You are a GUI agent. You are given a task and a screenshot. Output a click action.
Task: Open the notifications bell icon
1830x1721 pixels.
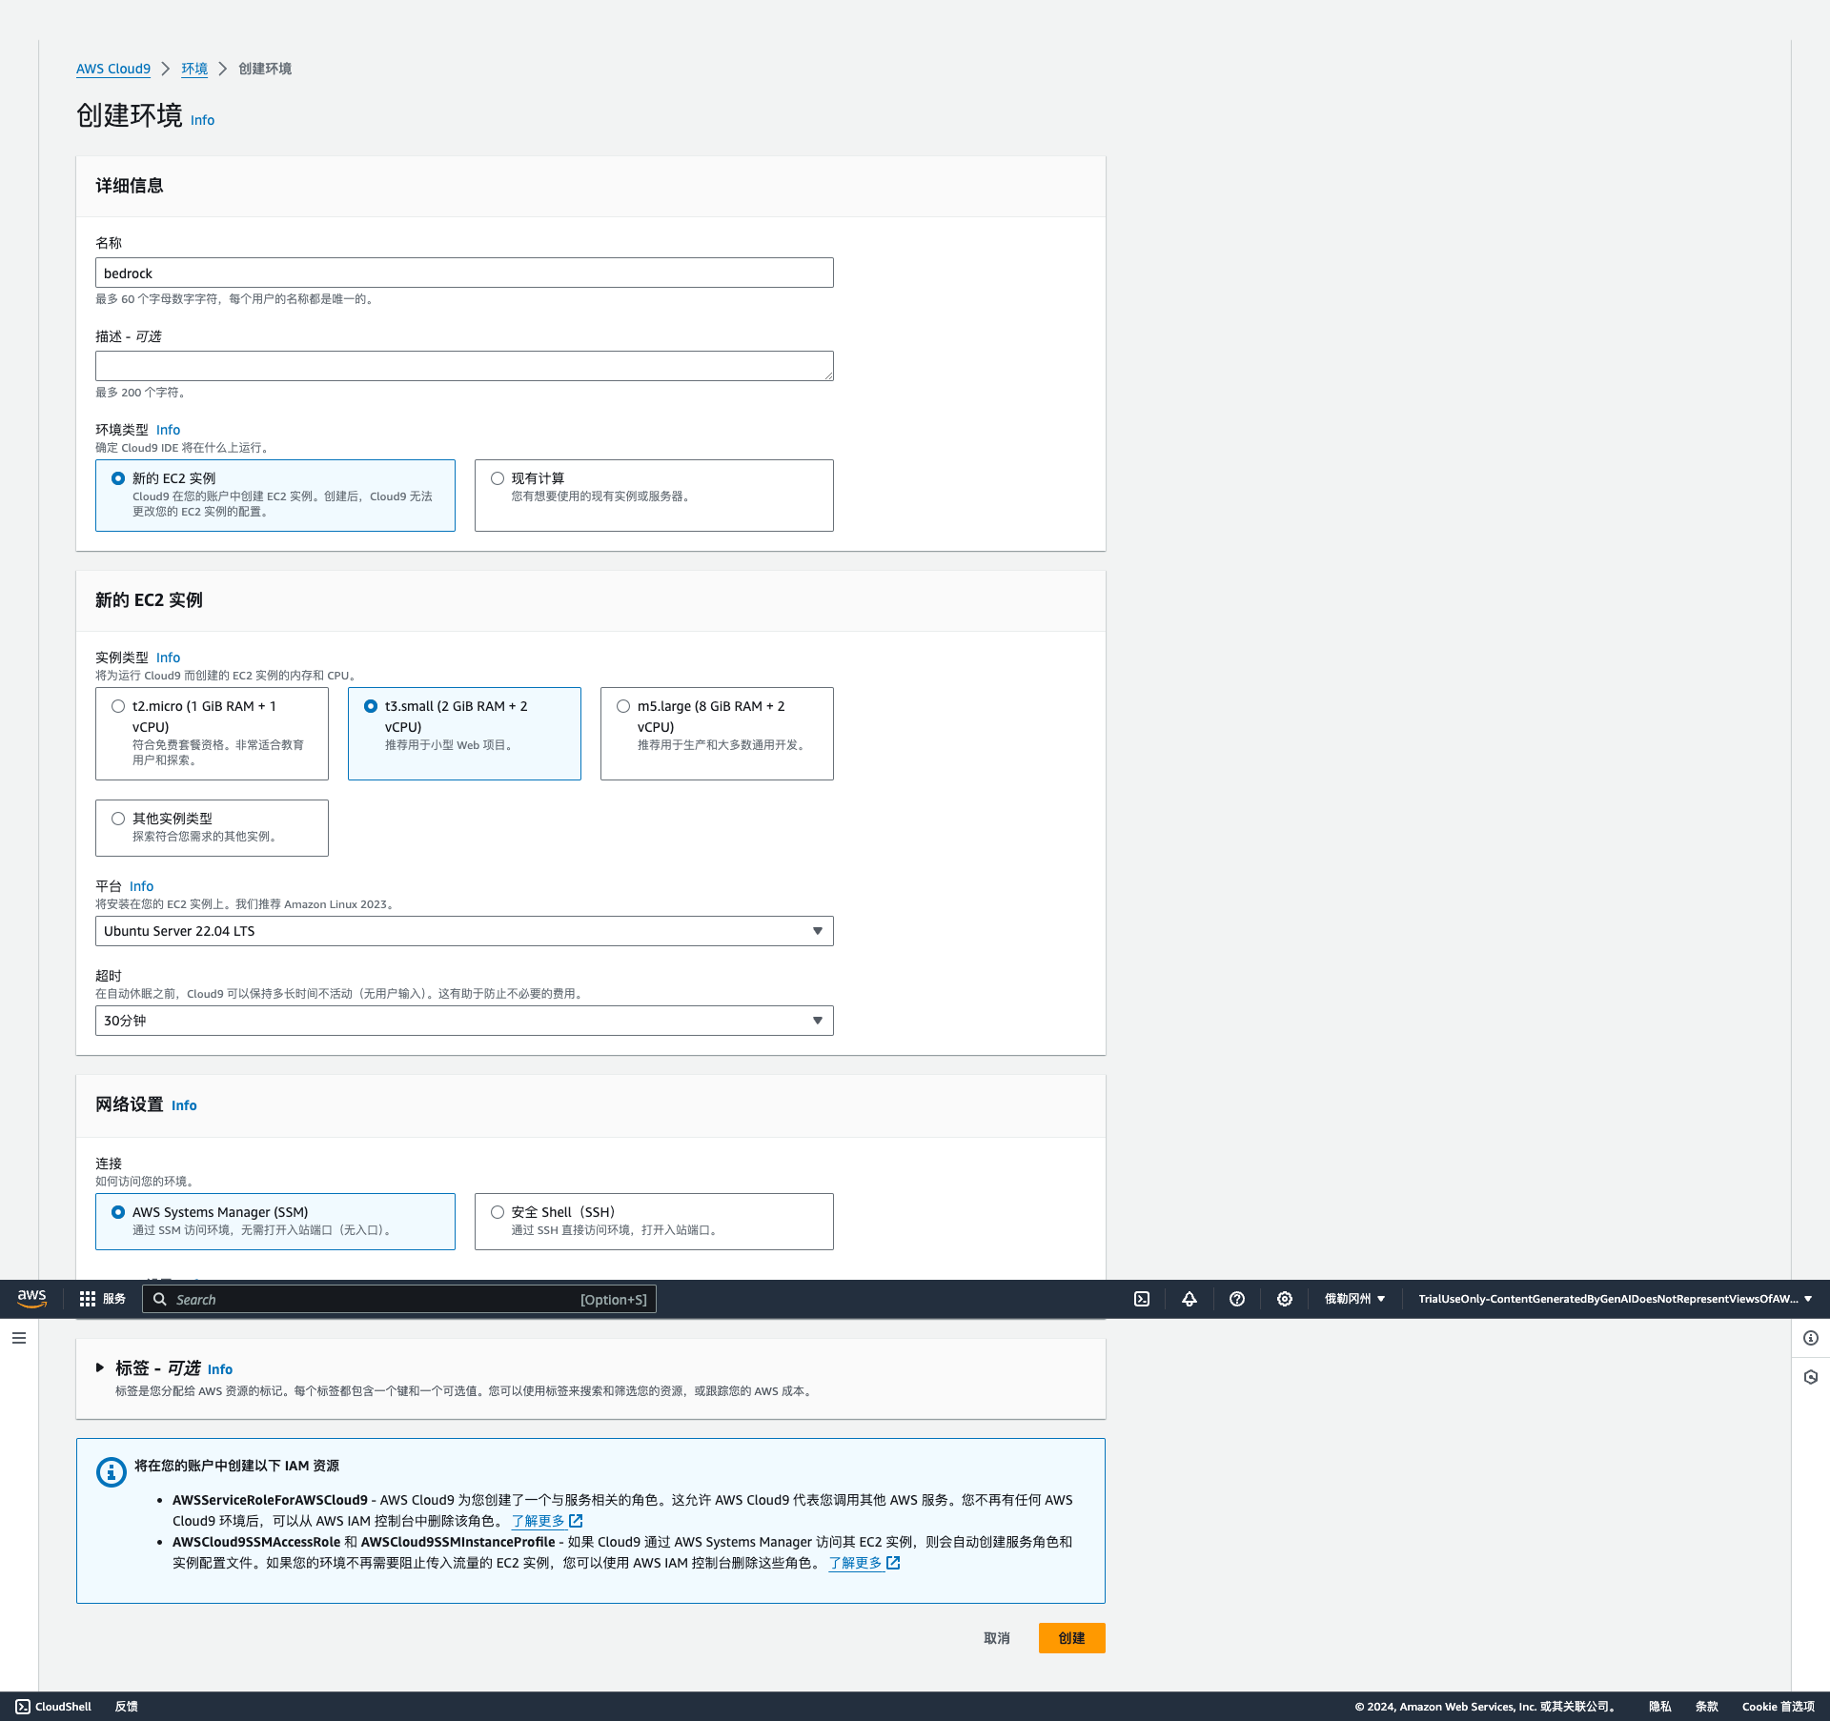tap(1189, 1299)
